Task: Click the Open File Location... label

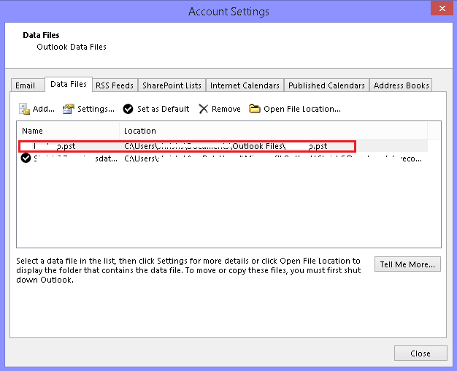Action: point(302,109)
